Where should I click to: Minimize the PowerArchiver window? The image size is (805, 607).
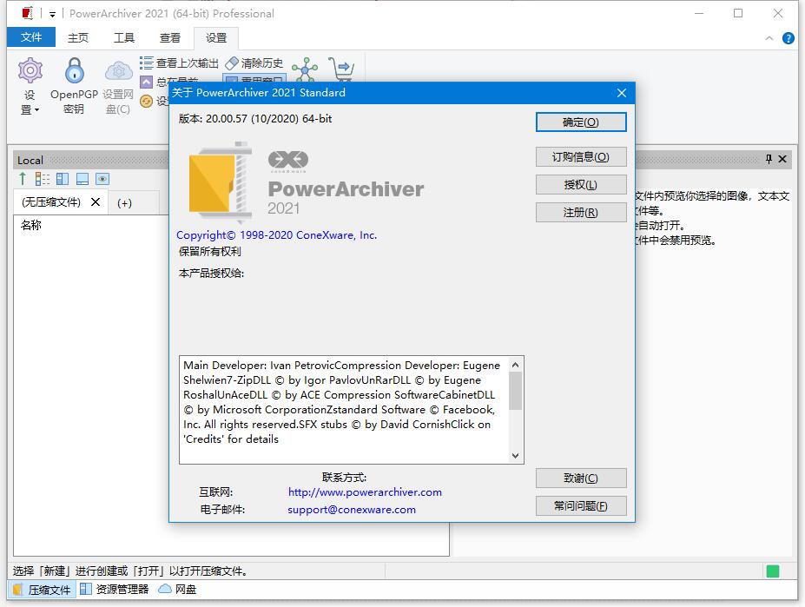pyautogui.click(x=699, y=13)
